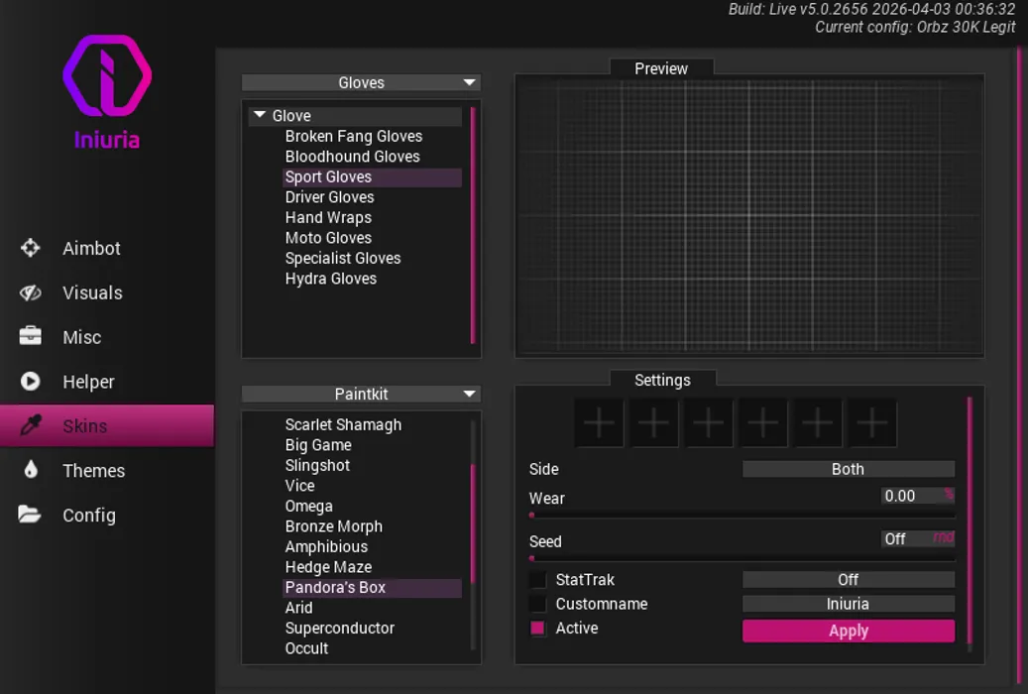Click the Seed rnd randomize button
This screenshot has width=1028, height=694.
(x=944, y=538)
